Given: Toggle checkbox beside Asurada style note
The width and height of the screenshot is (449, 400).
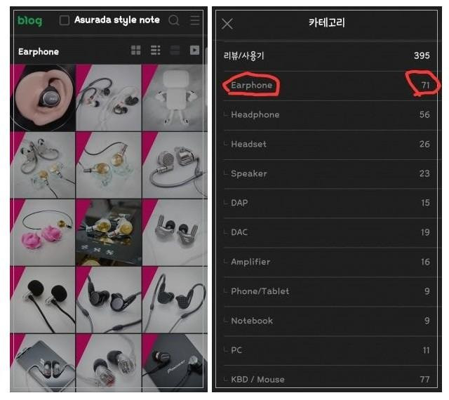Looking at the screenshot, I should [x=65, y=20].
